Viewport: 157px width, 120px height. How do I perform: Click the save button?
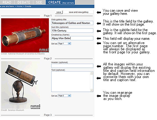[x=59, y=12]
